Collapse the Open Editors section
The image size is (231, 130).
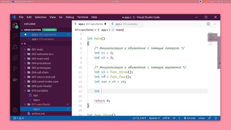click(x=22, y=30)
